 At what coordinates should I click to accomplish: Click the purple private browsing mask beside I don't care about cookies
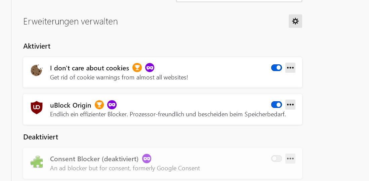[150, 68]
